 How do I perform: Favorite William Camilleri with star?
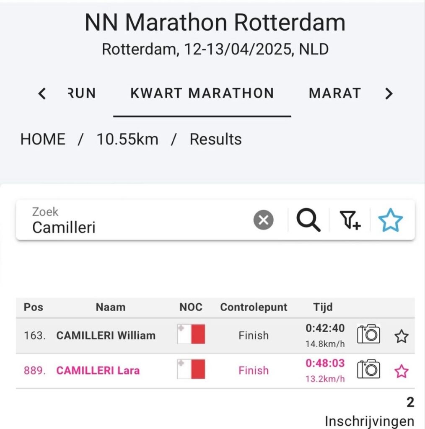tap(402, 336)
